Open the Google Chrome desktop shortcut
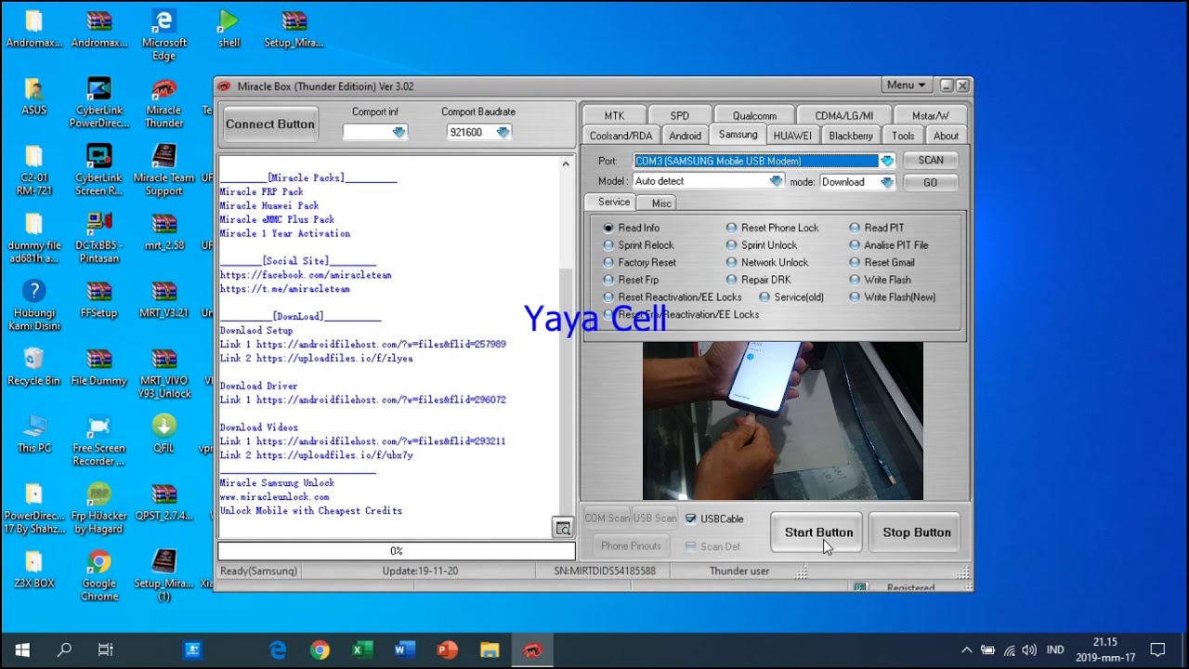The height and width of the screenshot is (669, 1189). (x=98, y=575)
